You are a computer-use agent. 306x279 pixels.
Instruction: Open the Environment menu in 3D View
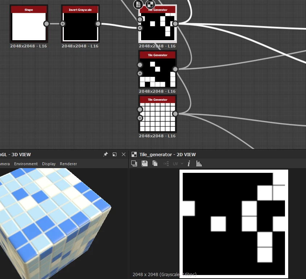point(26,164)
